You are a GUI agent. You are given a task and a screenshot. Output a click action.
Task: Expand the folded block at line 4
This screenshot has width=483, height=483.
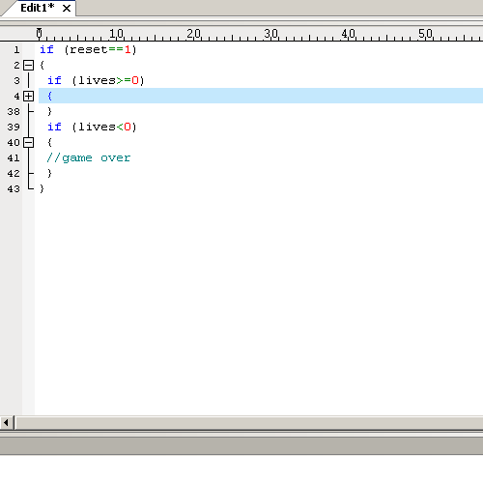pos(29,97)
